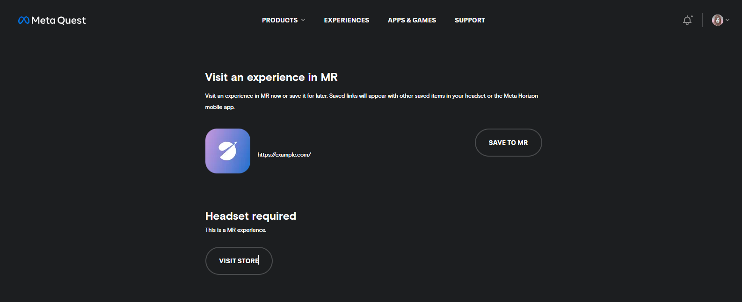This screenshot has height=302, width=742.
Task: Expand the Products dropdown
Action: tap(284, 20)
